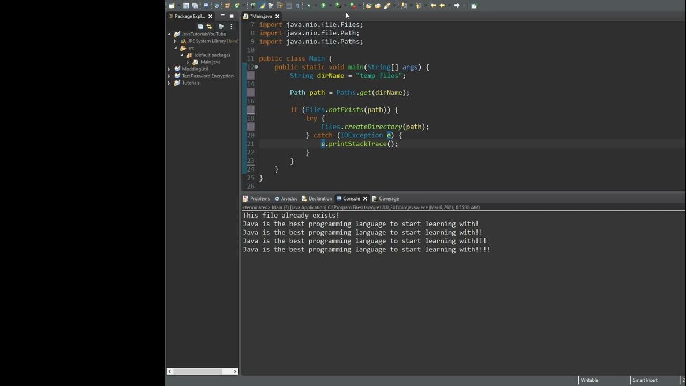Expand the JRE System Library node
The width and height of the screenshot is (686, 386).
175,41
